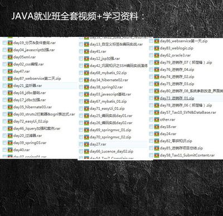This screenshot has height=216, width=223.
Task: Click the file name ending in _02.zip starting day74
Action: click(177, 76)
